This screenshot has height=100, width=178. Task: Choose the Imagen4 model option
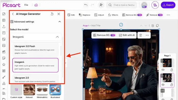[x=35, y=65]
